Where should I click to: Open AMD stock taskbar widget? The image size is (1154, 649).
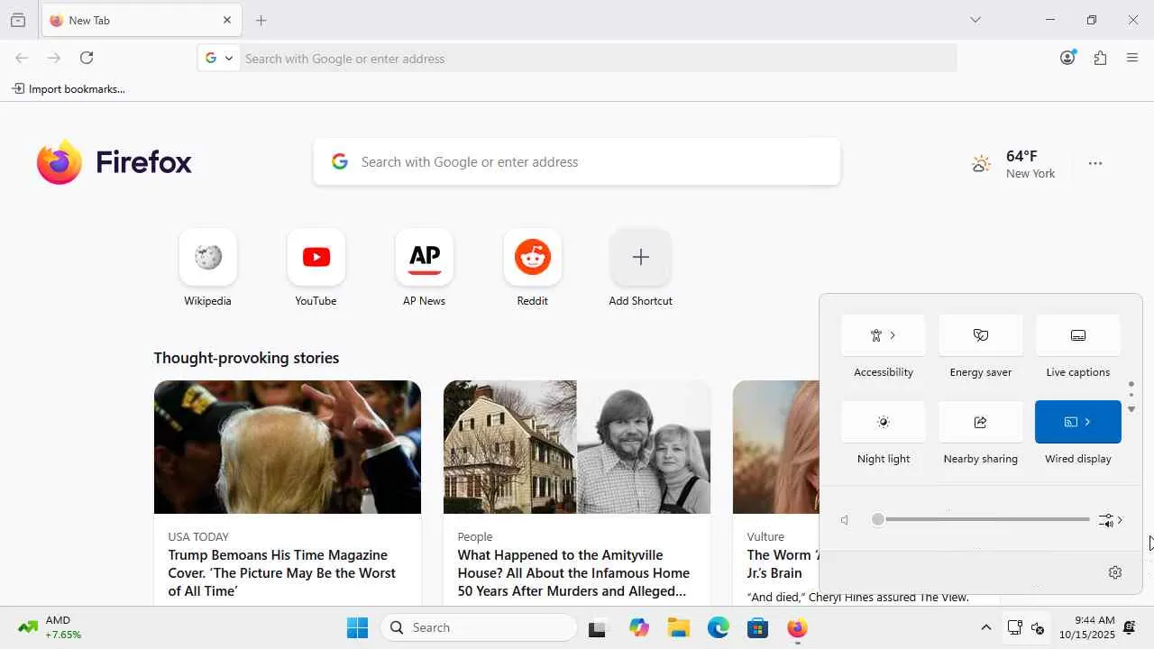click(x=50, y=627)
